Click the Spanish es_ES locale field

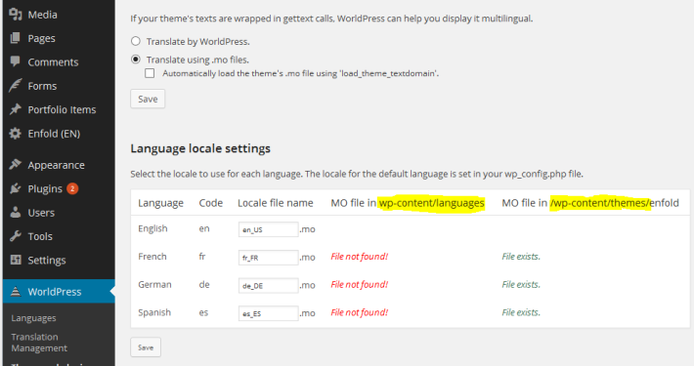(x=268, y=313)
